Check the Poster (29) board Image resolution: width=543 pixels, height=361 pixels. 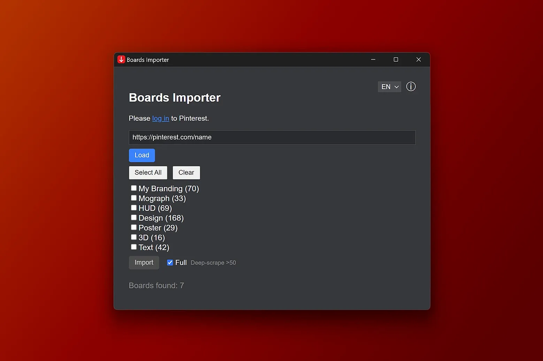(x=134, y=227)
